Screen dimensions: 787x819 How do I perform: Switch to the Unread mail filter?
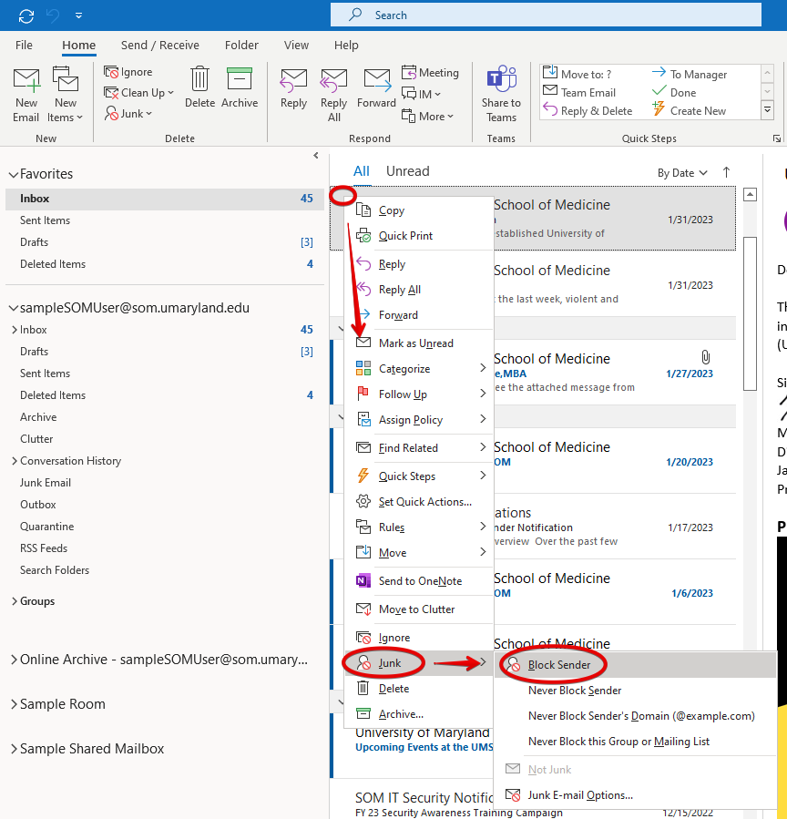(x=407, y=171)
